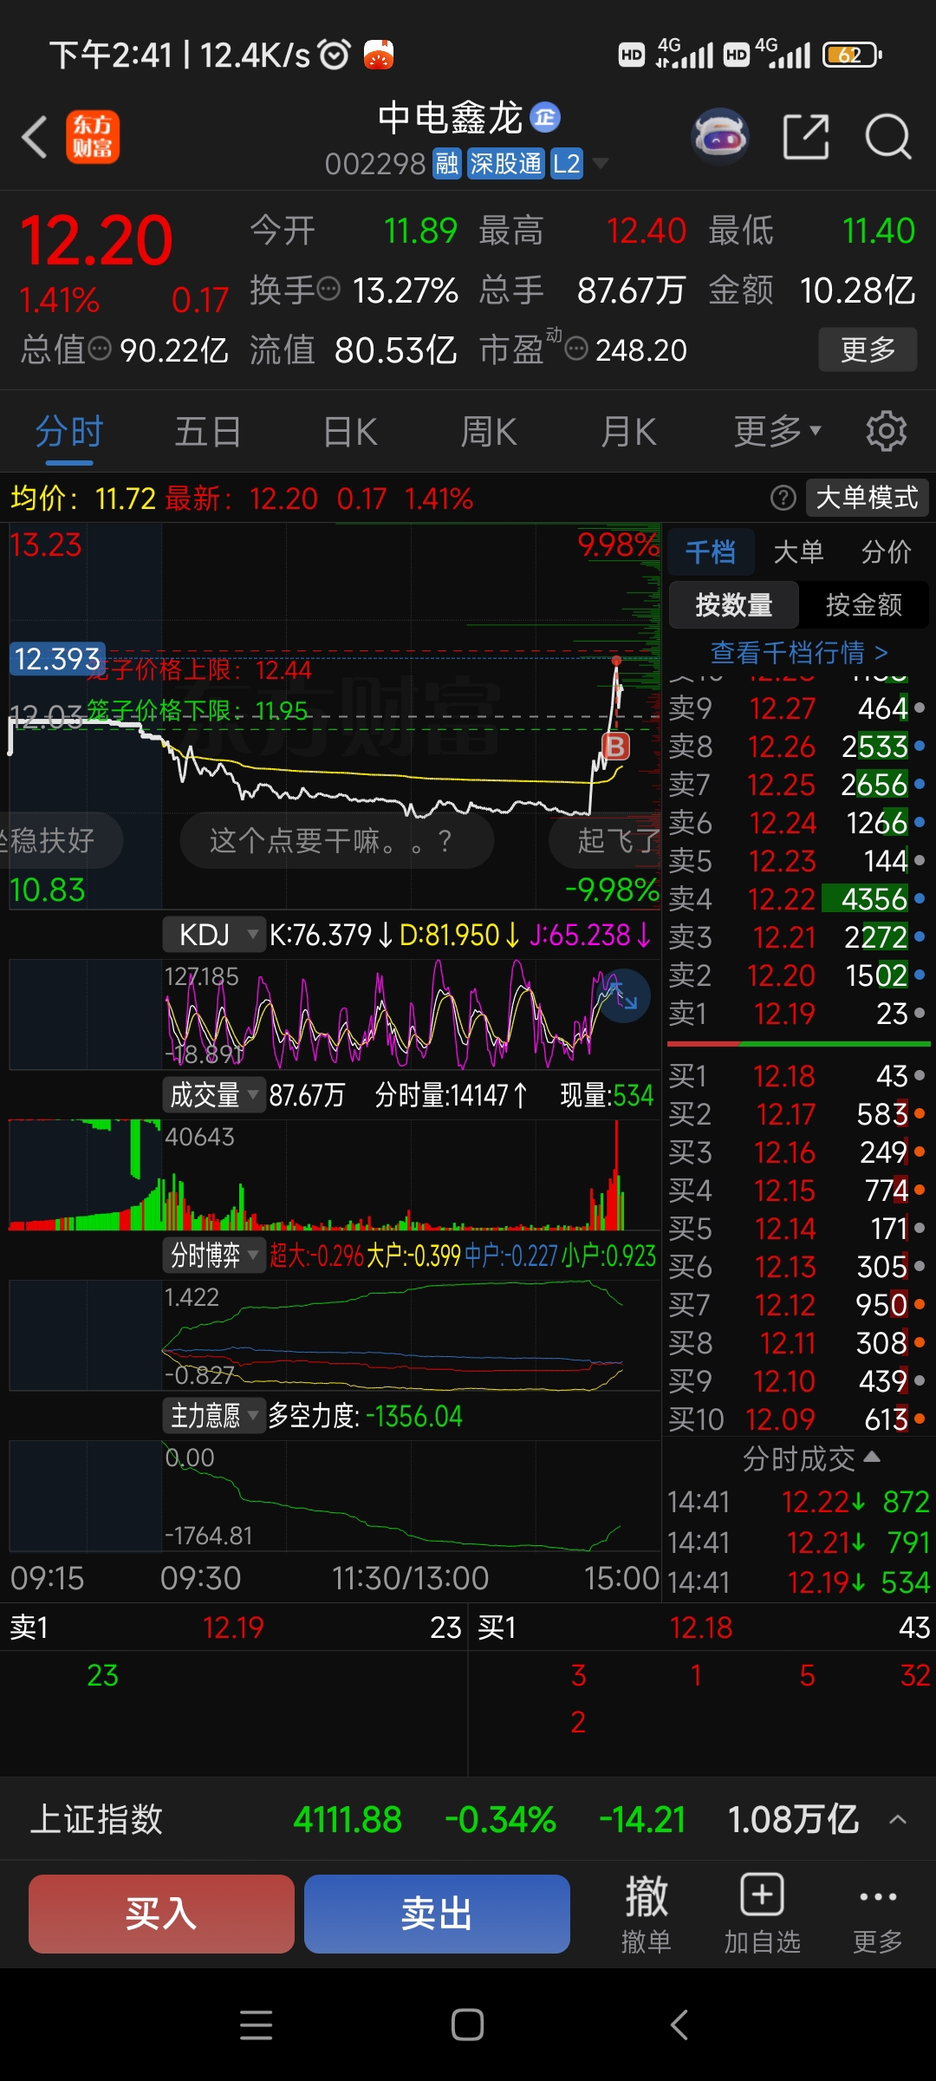Tap Android recent apps menu button
Viewport: 936px width, 2081px height.
[x=257, y=2025]
